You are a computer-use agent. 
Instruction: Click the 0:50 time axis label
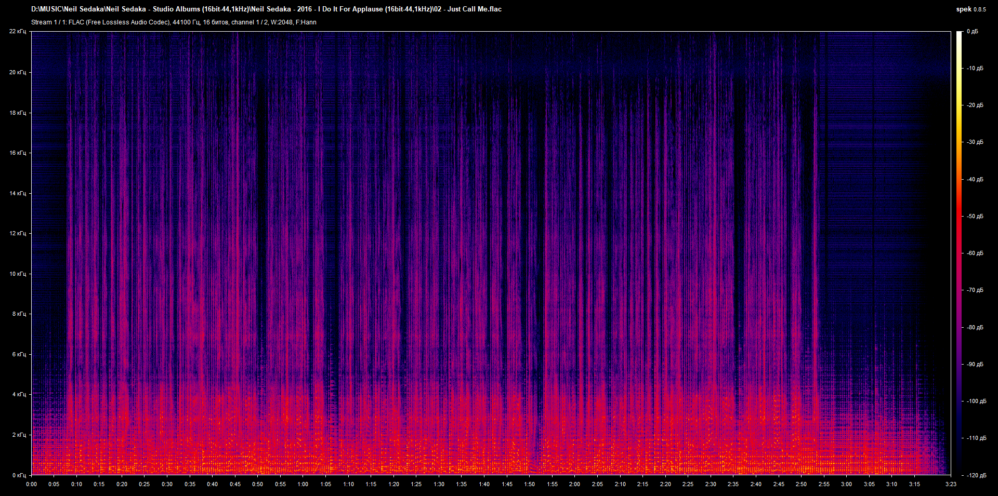(258, 484)
